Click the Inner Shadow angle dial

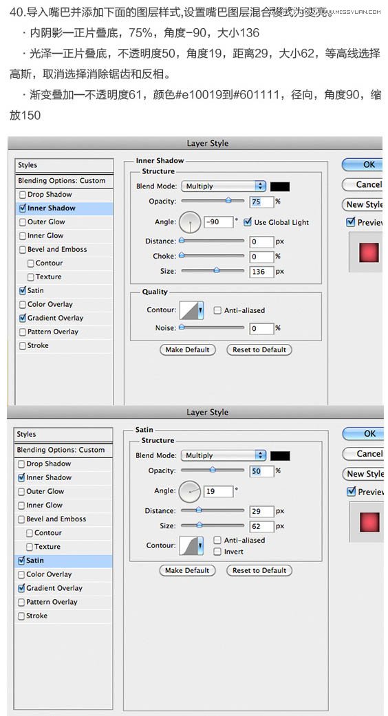[189, 222]
